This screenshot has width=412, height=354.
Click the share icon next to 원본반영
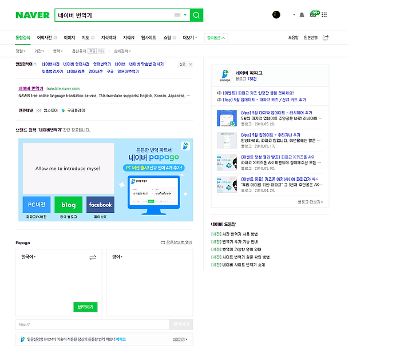coord(325,38)
